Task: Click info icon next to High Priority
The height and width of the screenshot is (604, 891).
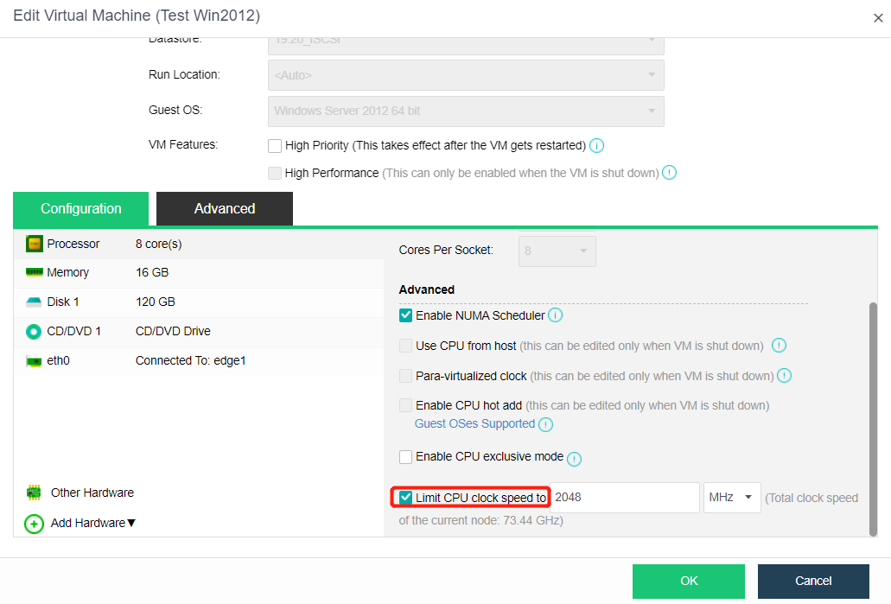Action: click(596, 145)
